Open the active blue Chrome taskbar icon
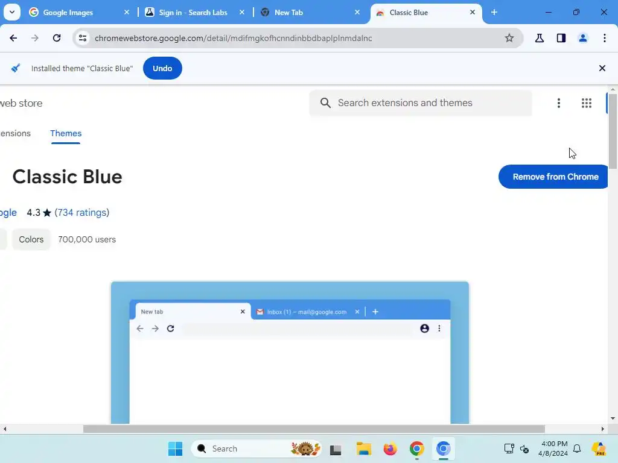Image resolution: width=618 pixels, height=463 pixels. pyautogui.click(x=444, y=449)
